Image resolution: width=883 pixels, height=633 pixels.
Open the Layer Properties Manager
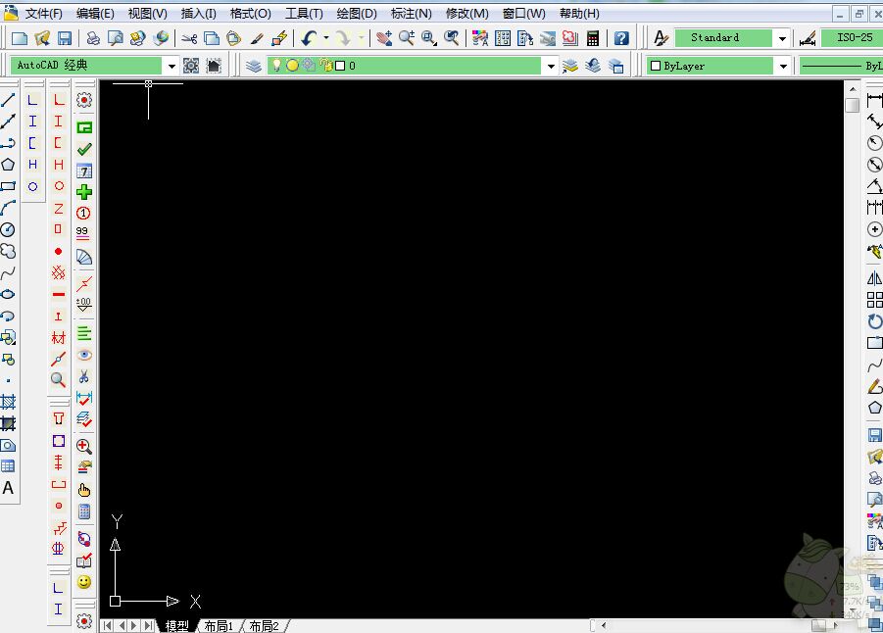click(254, 65)
